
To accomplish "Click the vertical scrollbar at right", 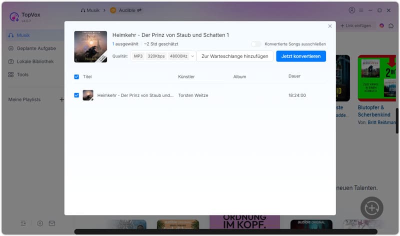I will tap(397, 120).
